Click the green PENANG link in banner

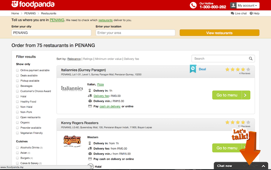pos(57,20)
